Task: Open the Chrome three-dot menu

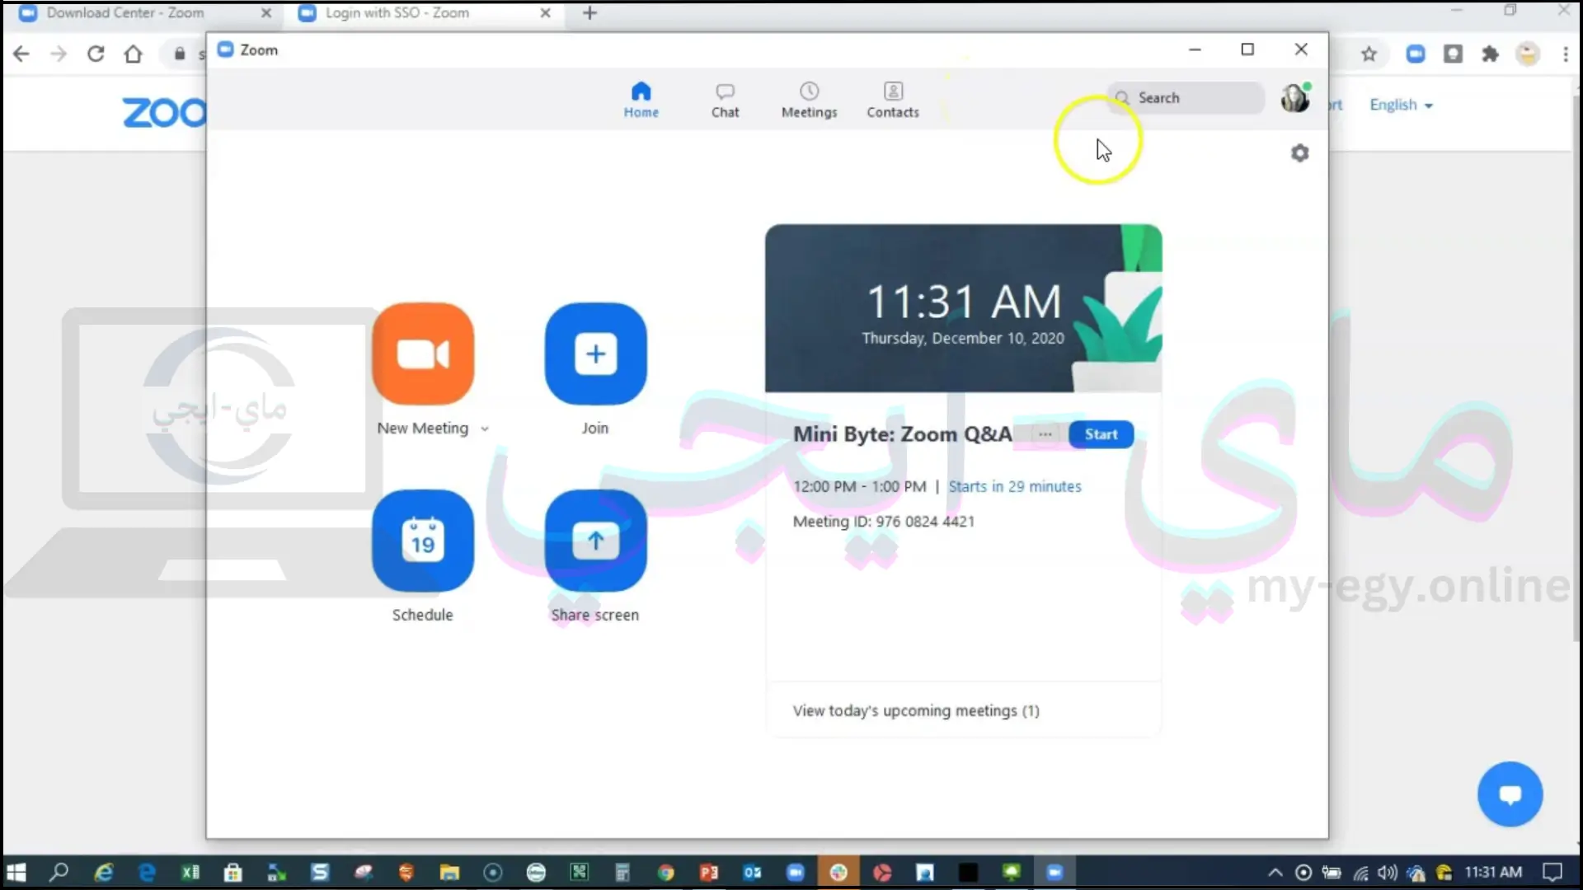Action: click(1565, 54)
